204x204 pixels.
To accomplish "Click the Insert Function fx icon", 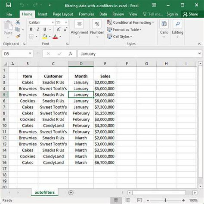I will click(71, 54).
